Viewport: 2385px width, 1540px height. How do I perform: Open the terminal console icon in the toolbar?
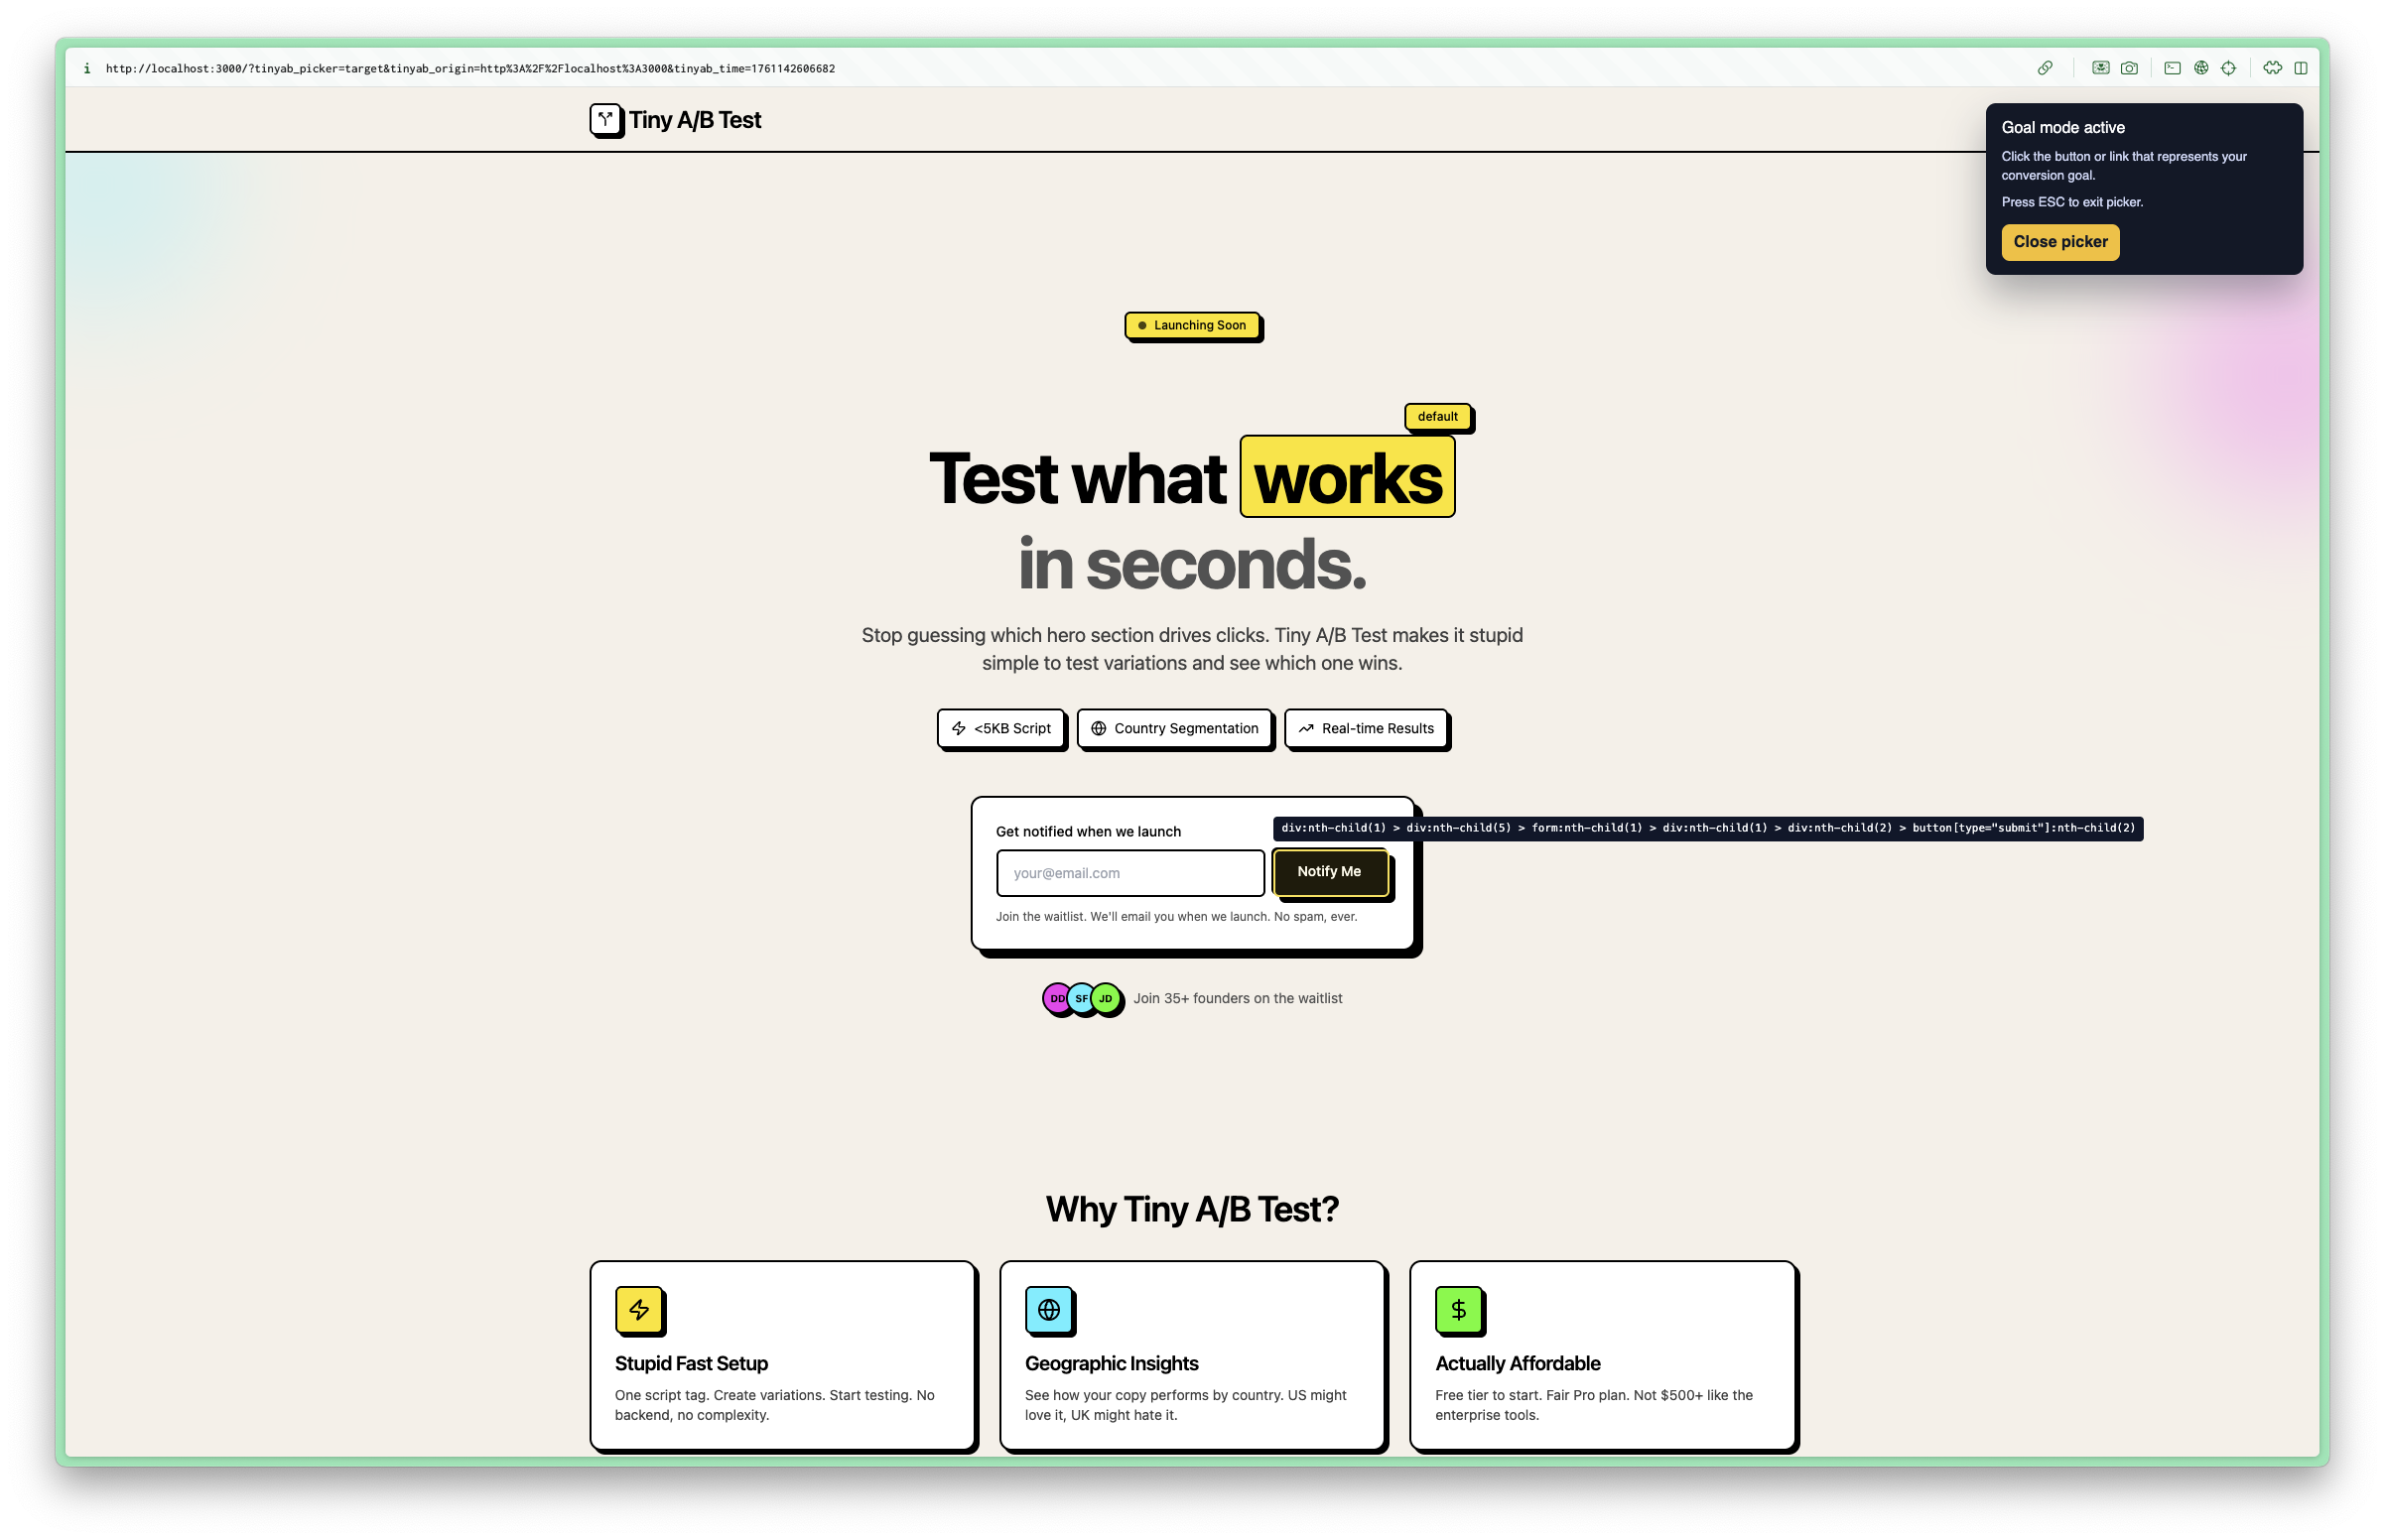(x=2173, y=68)
